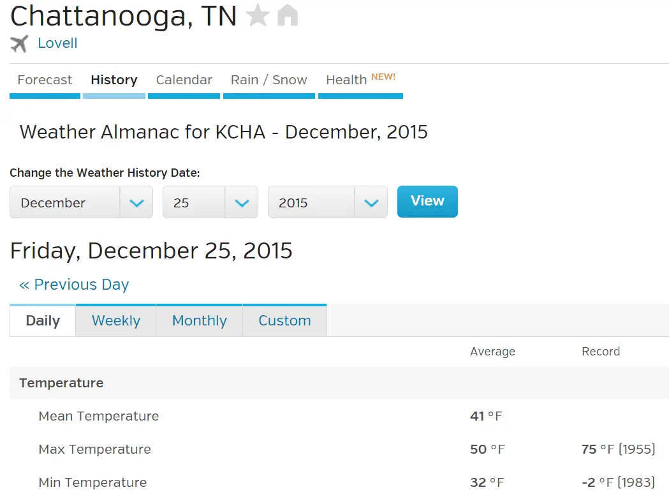Viewport: 669px width, 499px height.
Task: Expand the December month dropdown
Action: click(81, 203)
